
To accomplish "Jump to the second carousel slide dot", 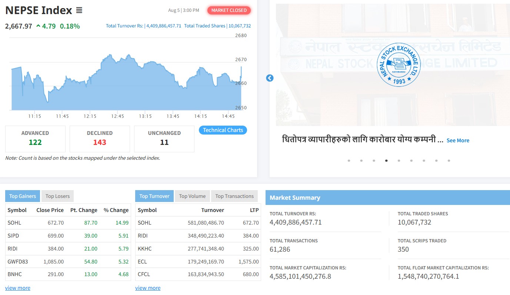I will (x=361, y=160).
